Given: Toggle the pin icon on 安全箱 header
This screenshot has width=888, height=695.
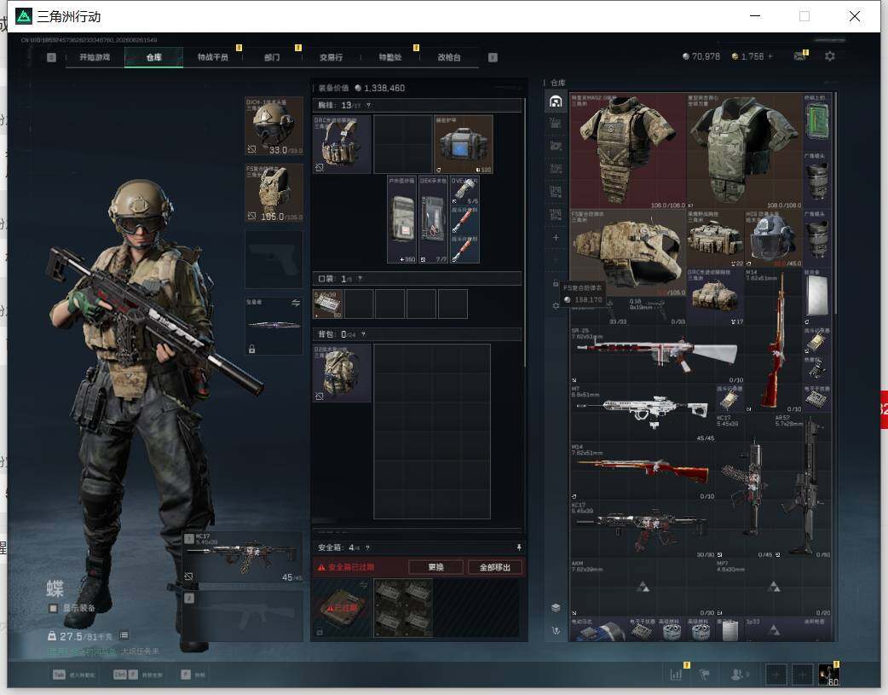Looking at the screenshot, I should 519,547.
